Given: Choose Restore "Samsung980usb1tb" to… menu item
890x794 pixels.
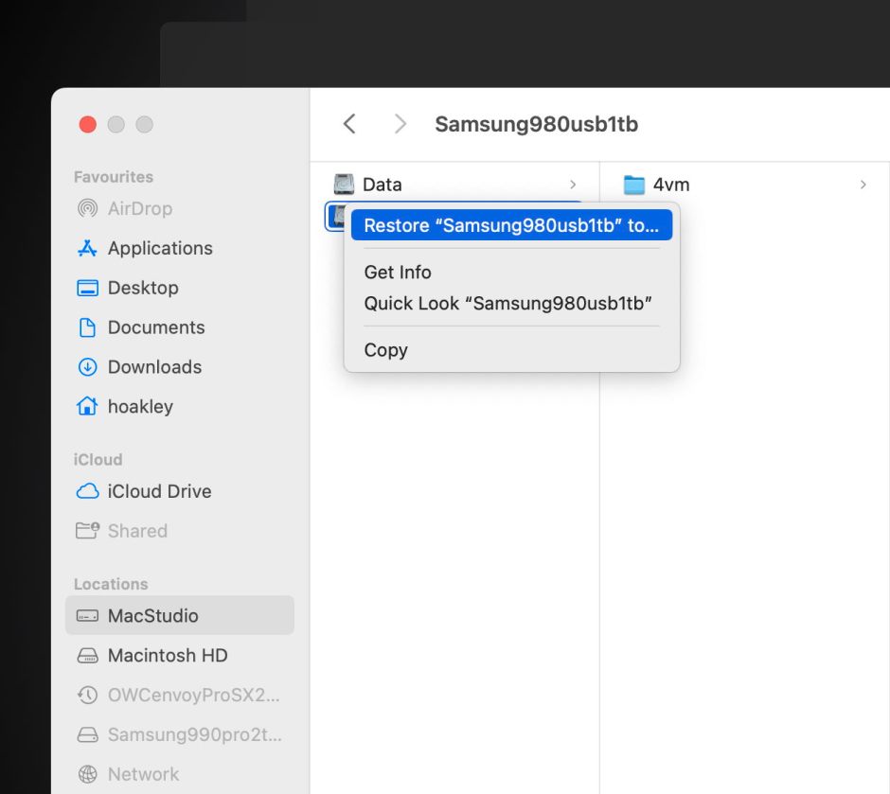Looking at the screenshot, I should pyautogui.click(x=510, y=225).
